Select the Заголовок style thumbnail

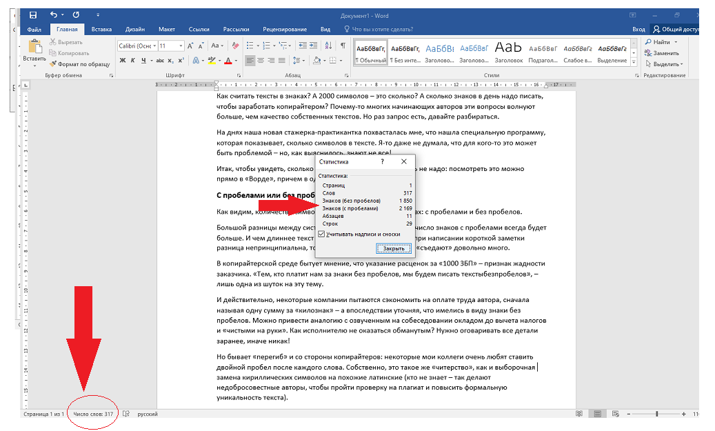pos(508,52)
